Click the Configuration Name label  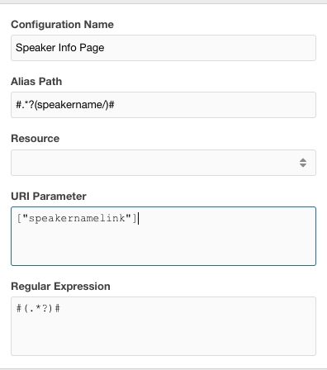[62, 25]
